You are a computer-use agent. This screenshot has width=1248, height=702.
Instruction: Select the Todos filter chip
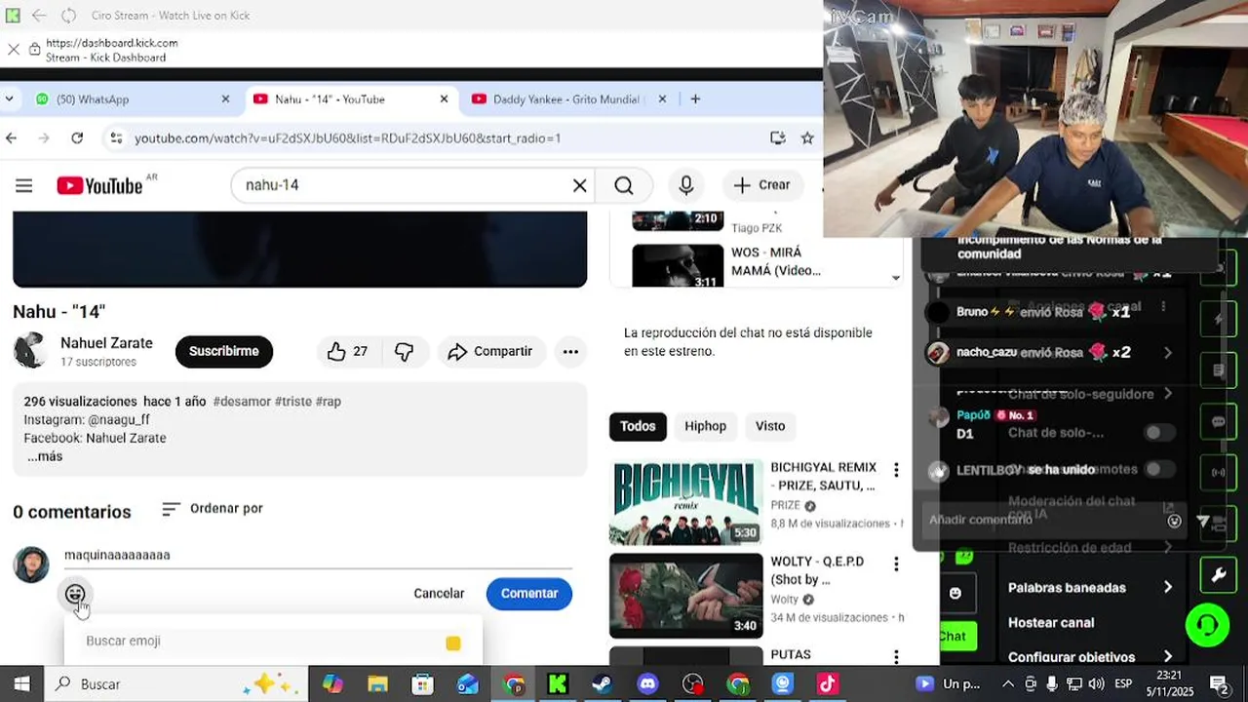tap(638, 426)
